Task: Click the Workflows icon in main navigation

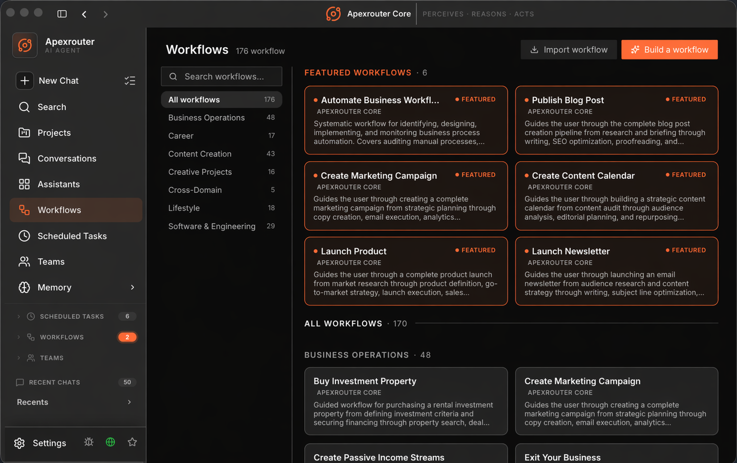Action: click(x=24, y=210)
